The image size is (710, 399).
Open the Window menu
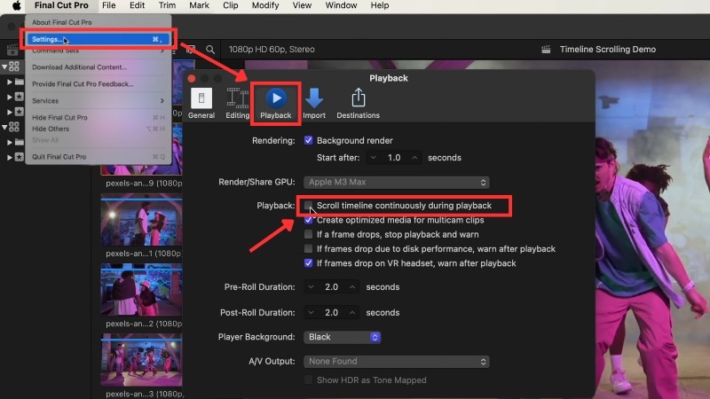coord(341,5)
